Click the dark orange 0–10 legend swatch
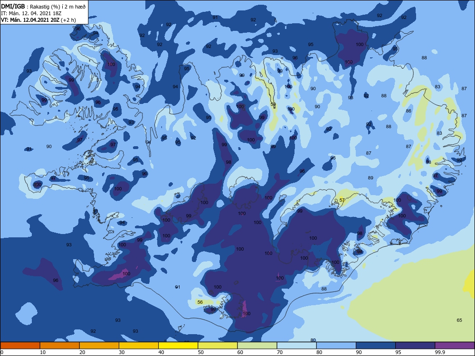This screenshot has height=356, width=475. [20, 346]
